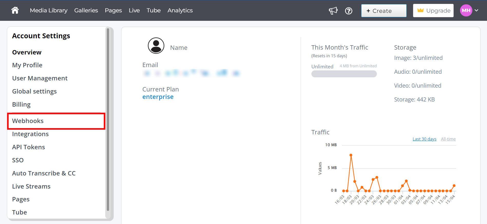Open My Profile settings
The image size is (487, 224).
pos(27,65)
